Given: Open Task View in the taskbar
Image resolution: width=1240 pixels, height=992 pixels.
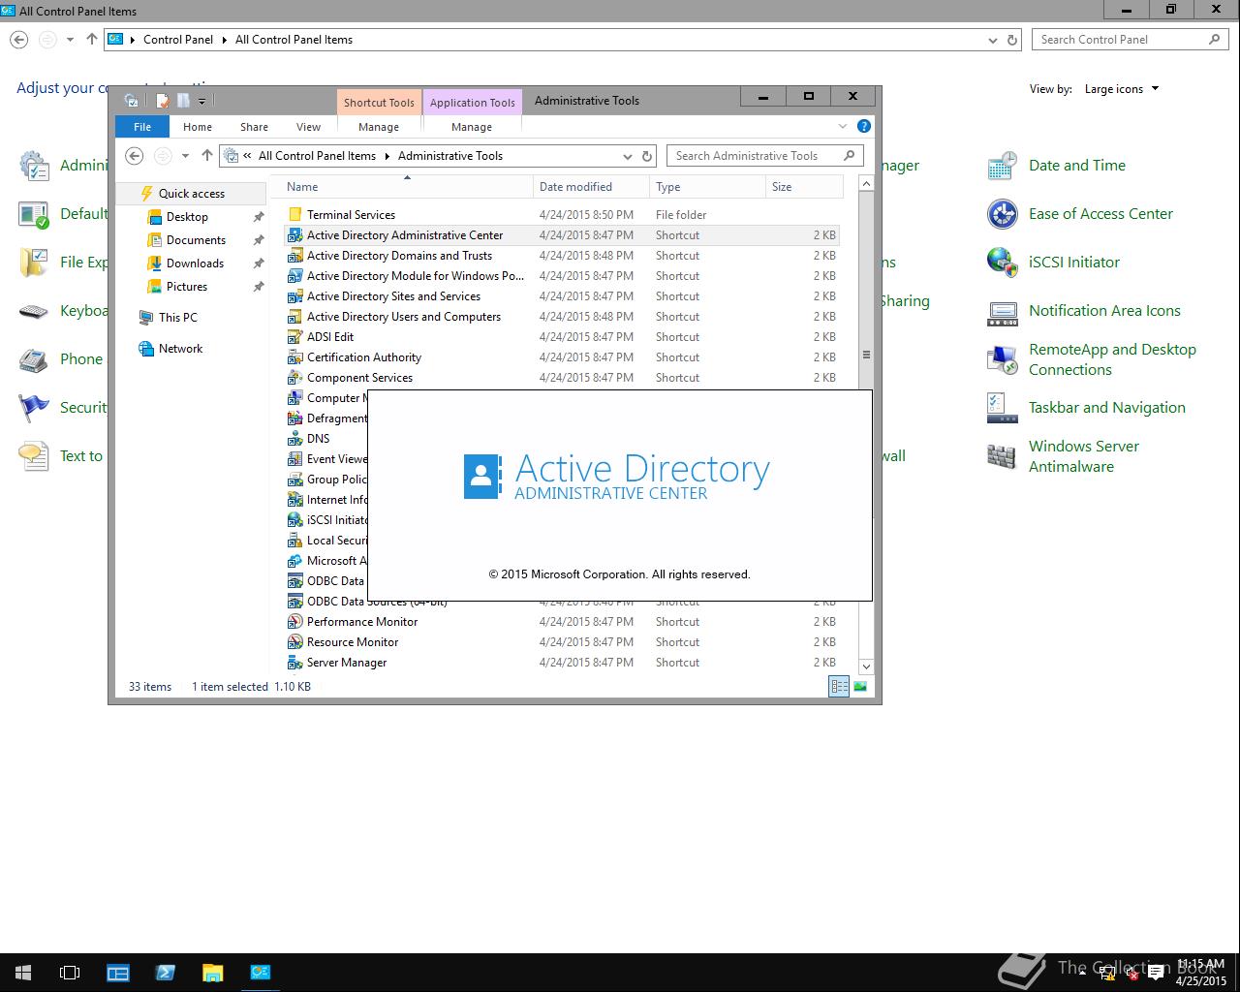Looking at the screenshot, I should (70, 973).
